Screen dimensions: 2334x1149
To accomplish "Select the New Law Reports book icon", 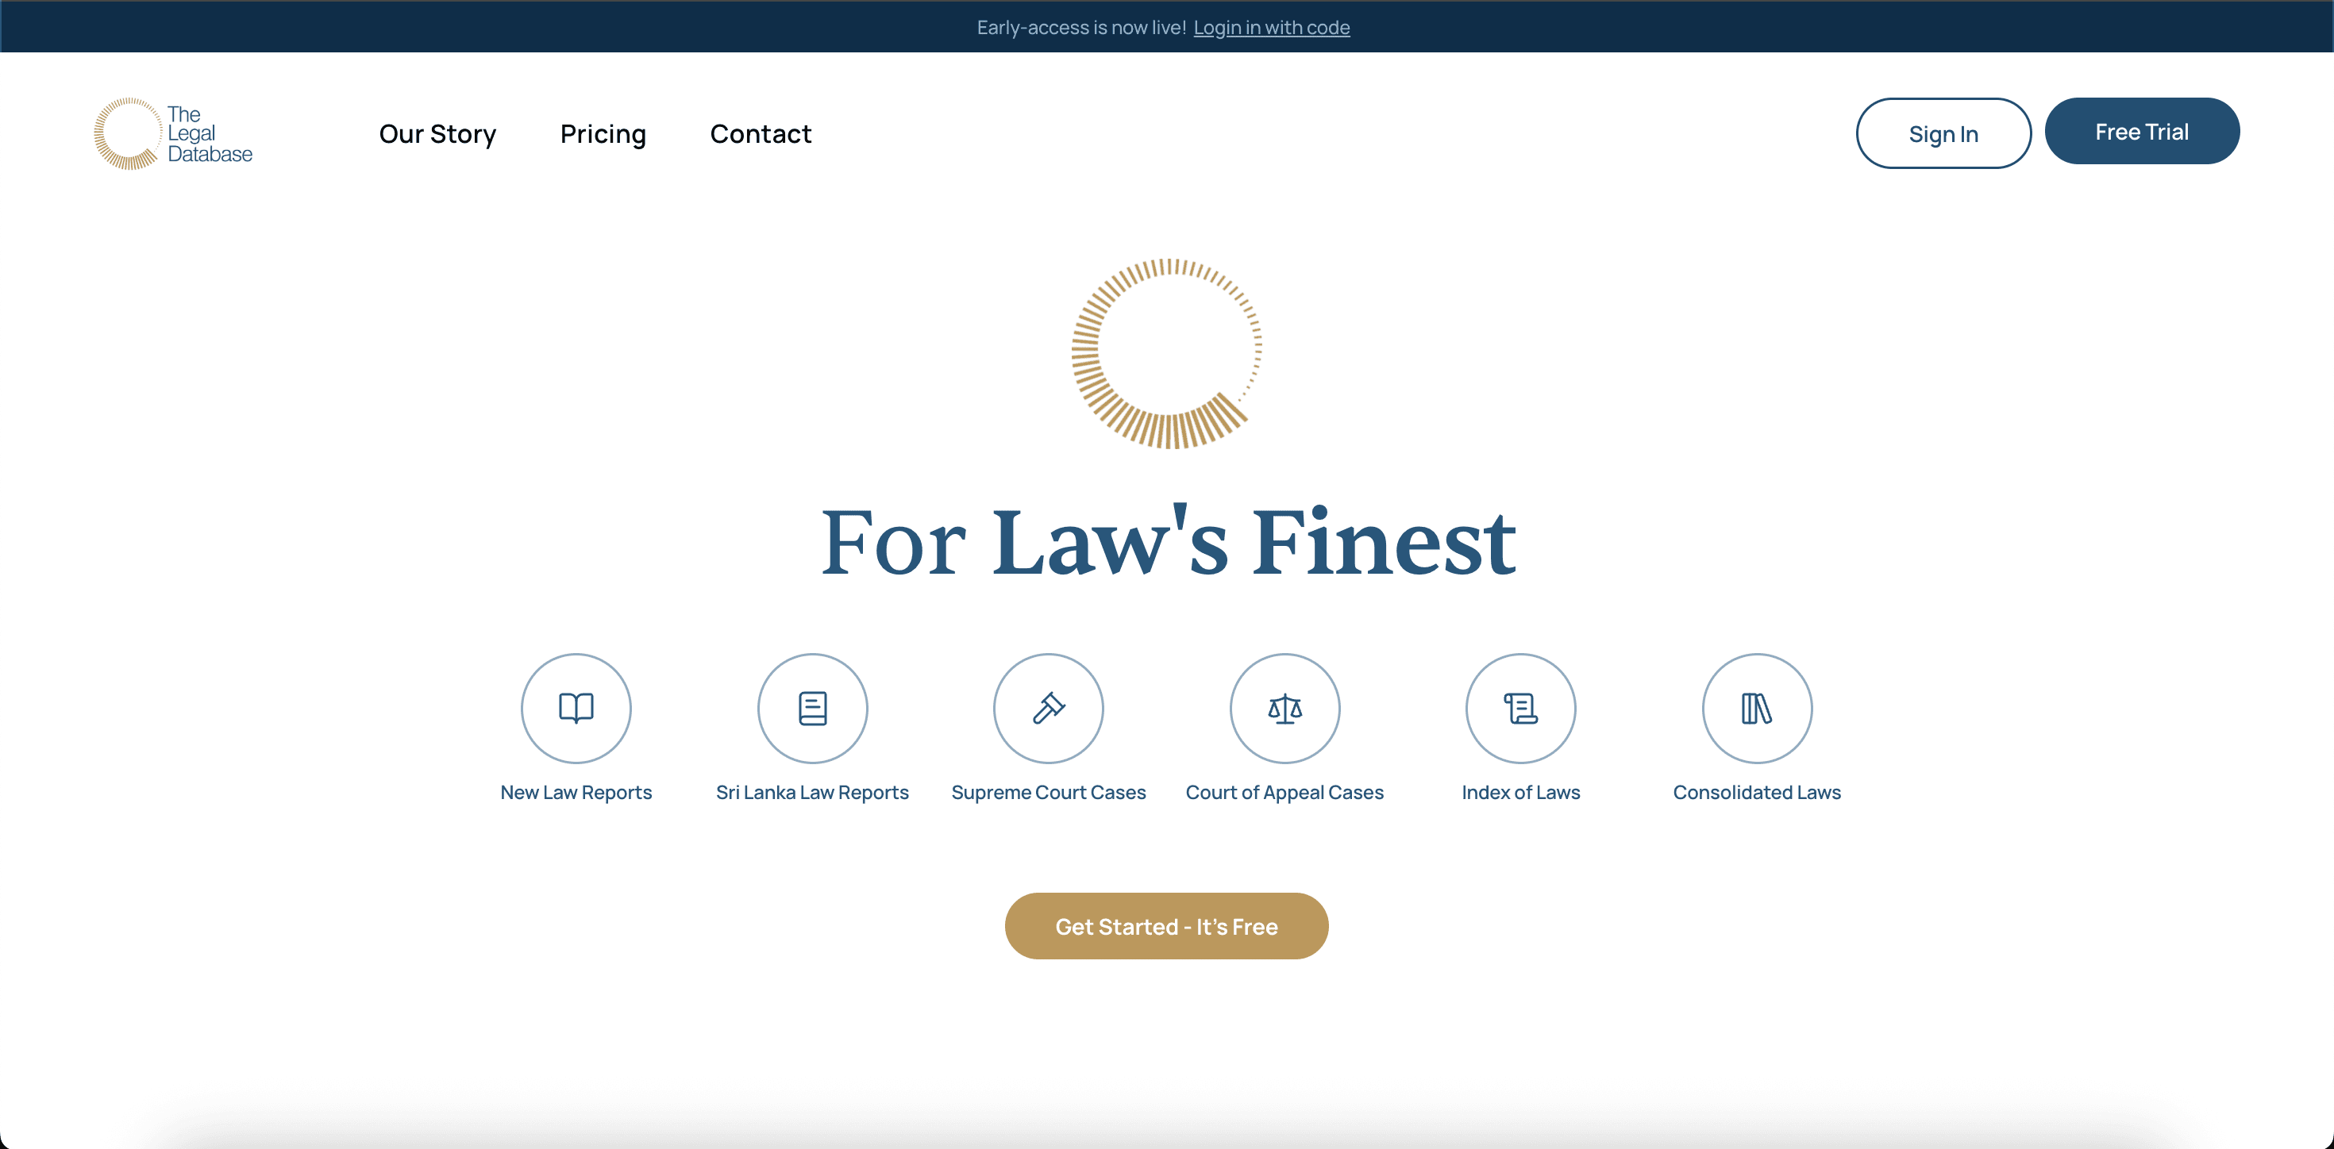I will pyautogui.click(x=576, y=708).
